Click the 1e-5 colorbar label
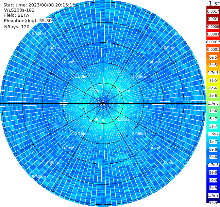The width and height of the screenshot is (220, 207). (x=213, y=80)
